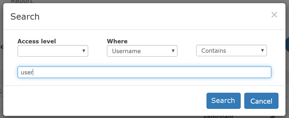Screen dimensions: 289x118
Task: Click the word "Username" in the dropdown
Action: coord(126,51)
